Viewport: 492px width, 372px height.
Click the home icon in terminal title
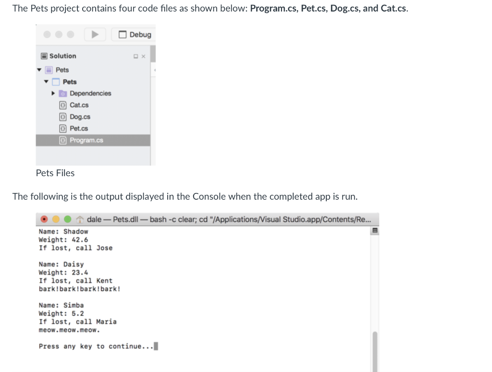click(80, 219)
